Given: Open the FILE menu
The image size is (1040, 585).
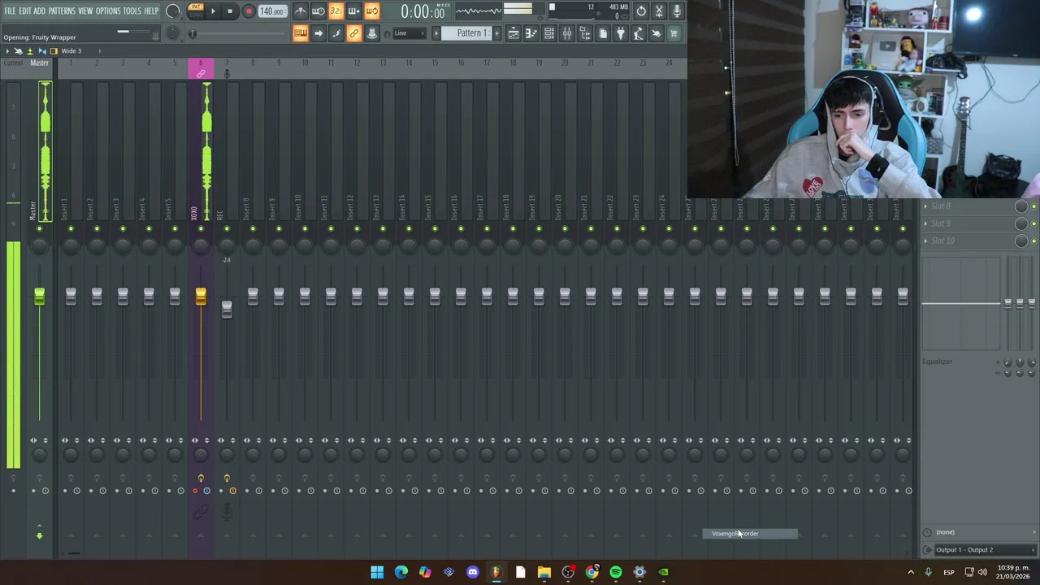Looking at the screenshot, I should [x=11, y=11].
